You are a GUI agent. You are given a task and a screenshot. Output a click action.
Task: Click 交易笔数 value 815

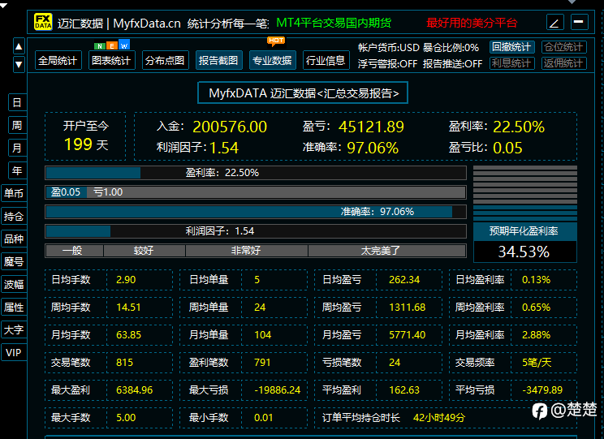[124, 363]
